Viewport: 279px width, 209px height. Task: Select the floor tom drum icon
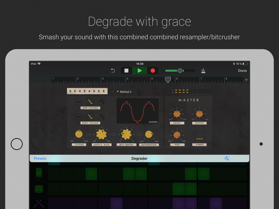tap(39, 173)
